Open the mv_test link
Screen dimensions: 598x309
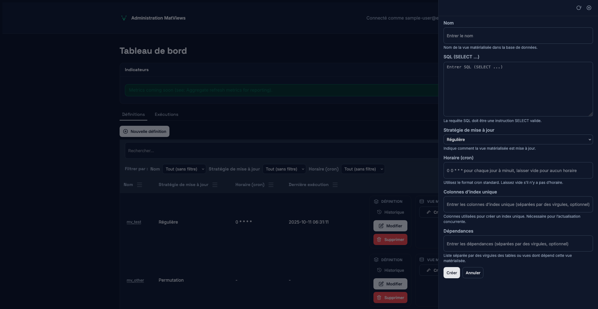point(134,222)
